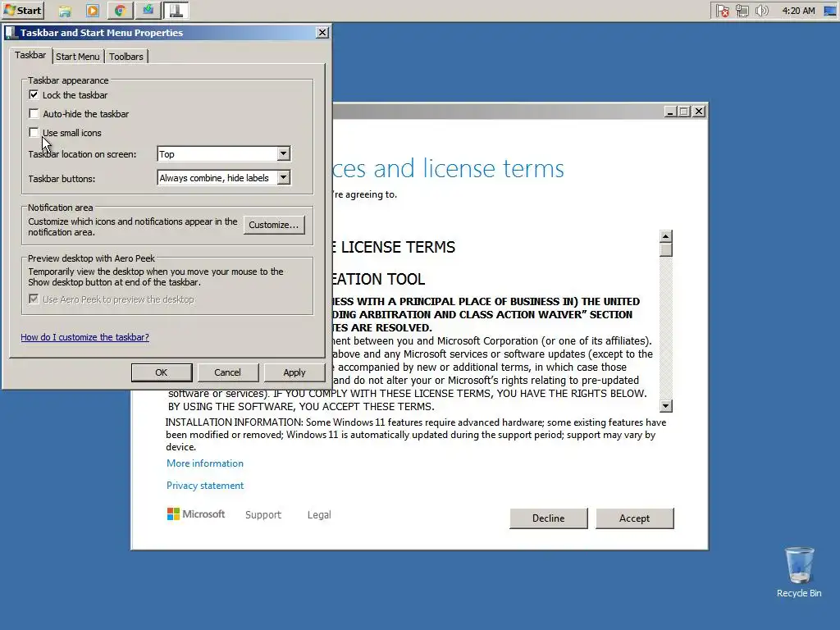
Task: Click the Microsoft logo in license window
Action: tap(196, 514)
